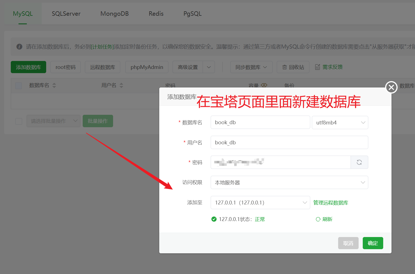
Task: Open the feedback link
Action: pyautogui.click(x=332, y=67)
